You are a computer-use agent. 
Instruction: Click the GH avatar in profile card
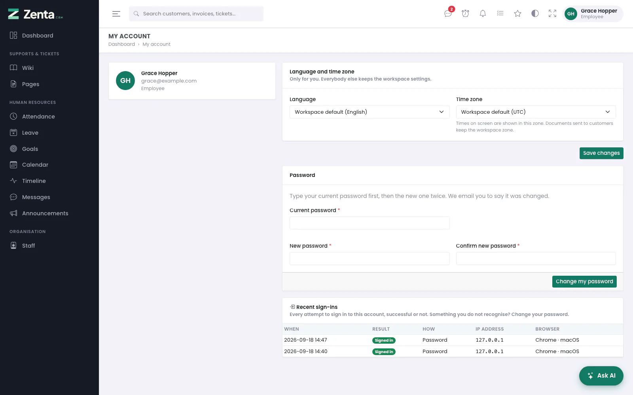point(125,81)
